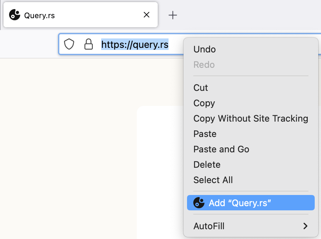Click the AutoFill chevron arrow

point(305,226)
